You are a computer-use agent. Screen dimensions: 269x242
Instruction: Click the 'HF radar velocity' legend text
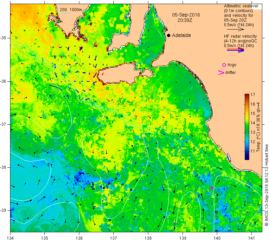(x=240, y=36)
